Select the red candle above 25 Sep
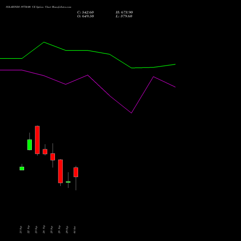The height and width of the screenshot is (241, 241). click(x=53, y=157)
